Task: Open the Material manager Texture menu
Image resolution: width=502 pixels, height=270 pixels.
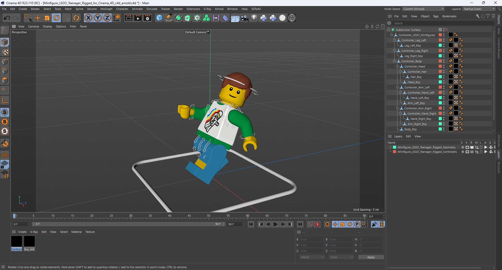Action: coord(90,232)
